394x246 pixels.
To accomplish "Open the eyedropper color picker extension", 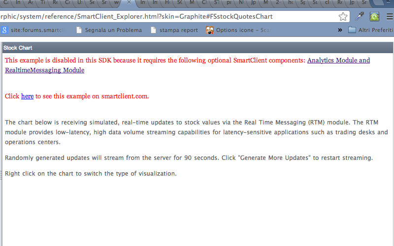I will pos(360,17).
